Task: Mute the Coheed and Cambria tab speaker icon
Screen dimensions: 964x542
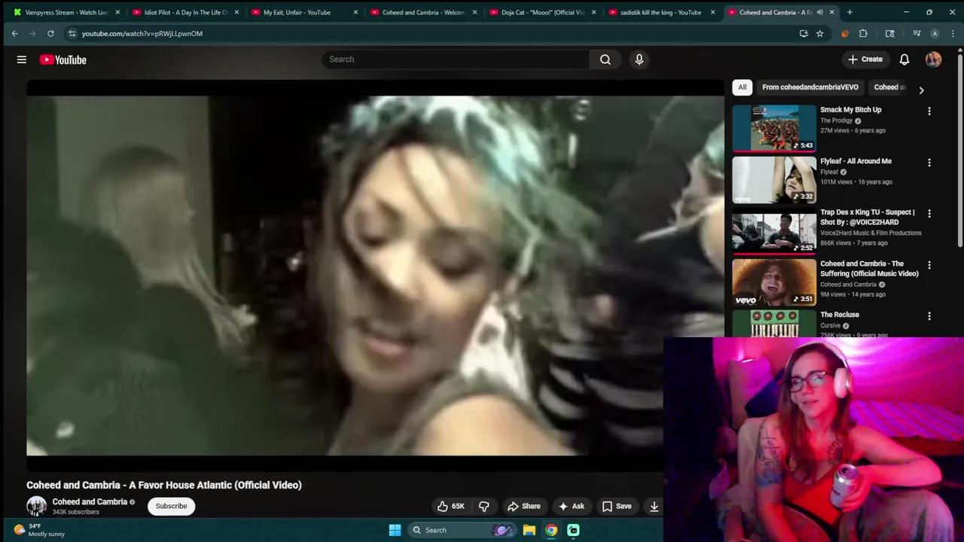Action: [819, 12]
